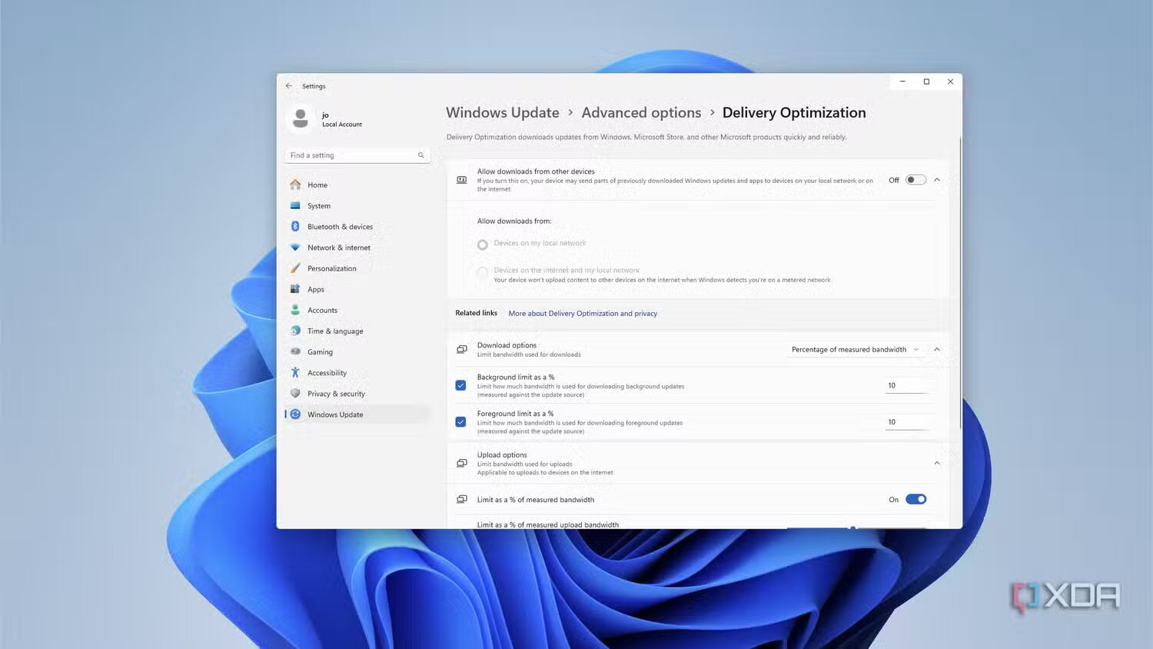Image resolution: width=1153 pixels, height=649 pixels.
Task: Click the Home icon in sidebar
Action: (x=295, y=185)
